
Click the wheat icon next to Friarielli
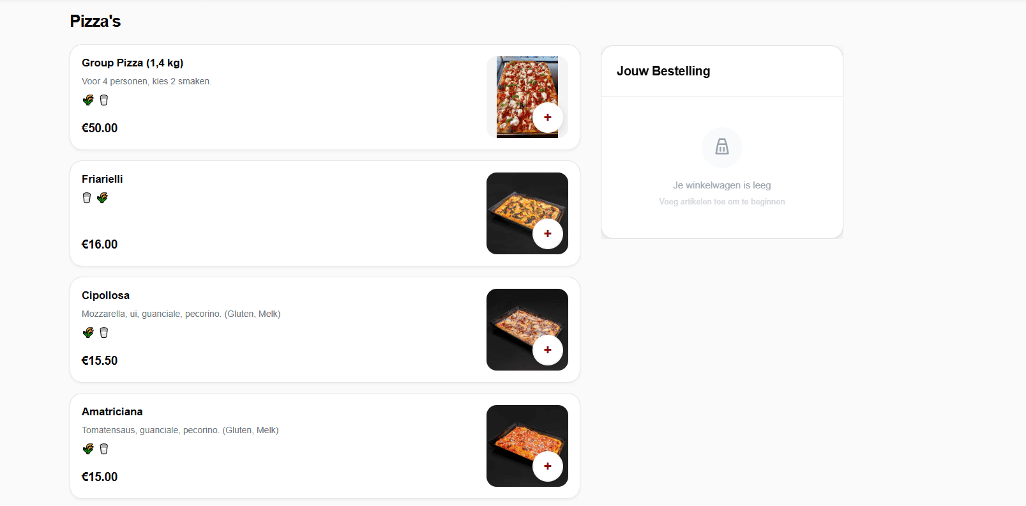[x=102, y=197]
